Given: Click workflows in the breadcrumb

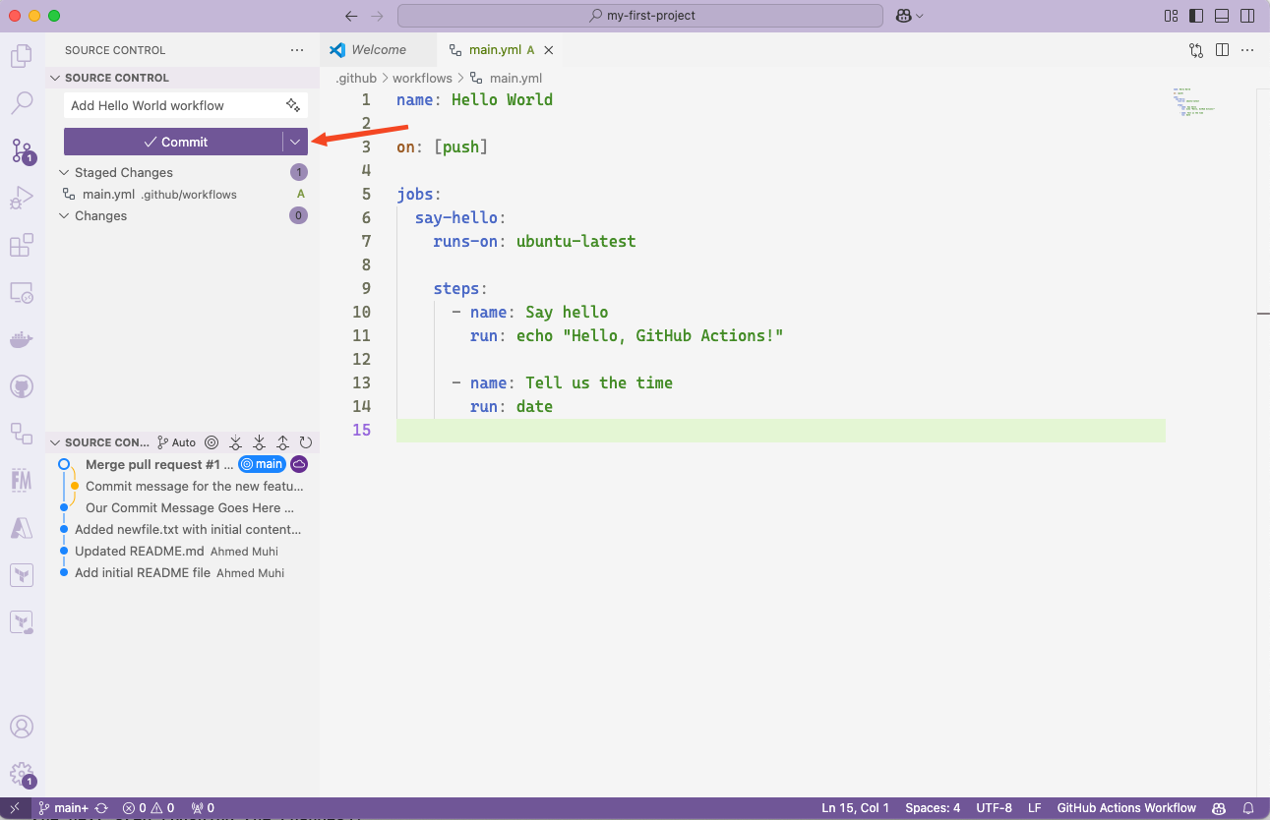Looking at the screenshot, I should click(x=422, y=78).
